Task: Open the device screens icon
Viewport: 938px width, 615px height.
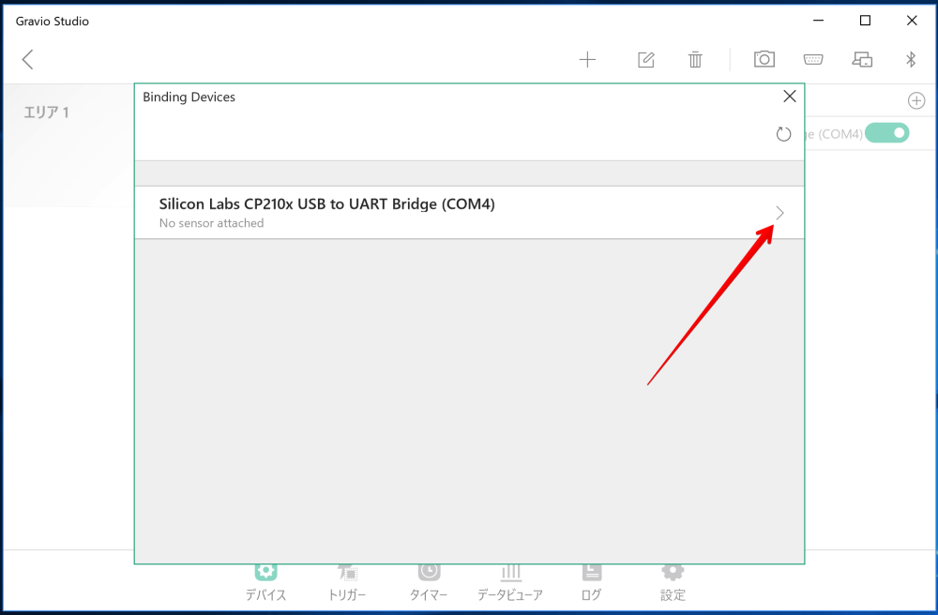Action: (x=862, y=59)
